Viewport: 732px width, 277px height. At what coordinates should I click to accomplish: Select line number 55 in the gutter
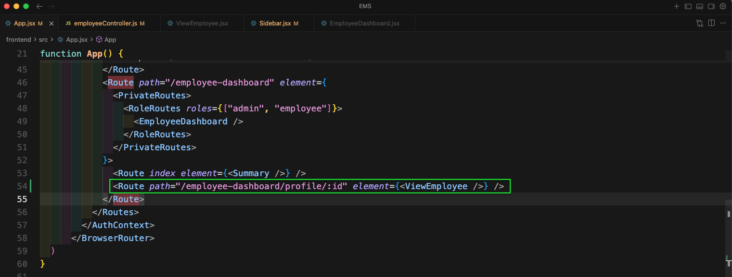(x=22, y=199)
